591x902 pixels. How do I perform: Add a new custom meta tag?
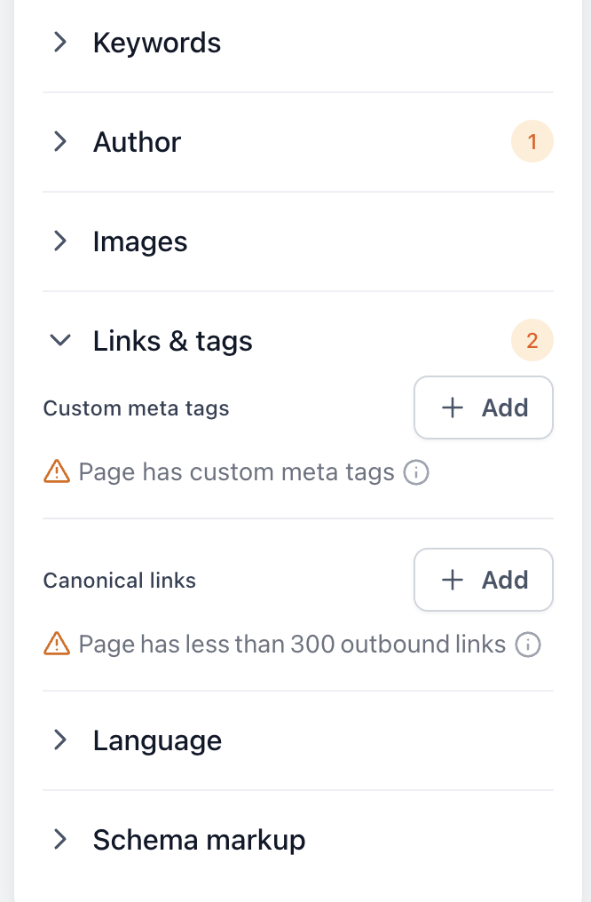tap(483, 407)
